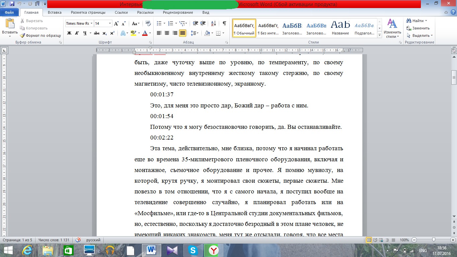Viewport: 457px width, 257px height.
Task: Switch to Print Layout view in status bar
Action: pos(369,240)
